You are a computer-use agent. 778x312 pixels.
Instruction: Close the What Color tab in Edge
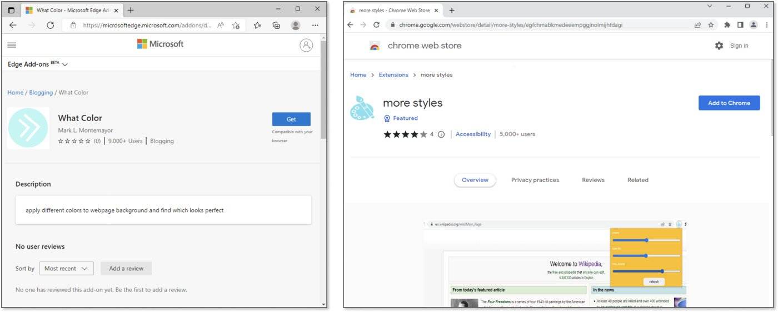[116, 10]
